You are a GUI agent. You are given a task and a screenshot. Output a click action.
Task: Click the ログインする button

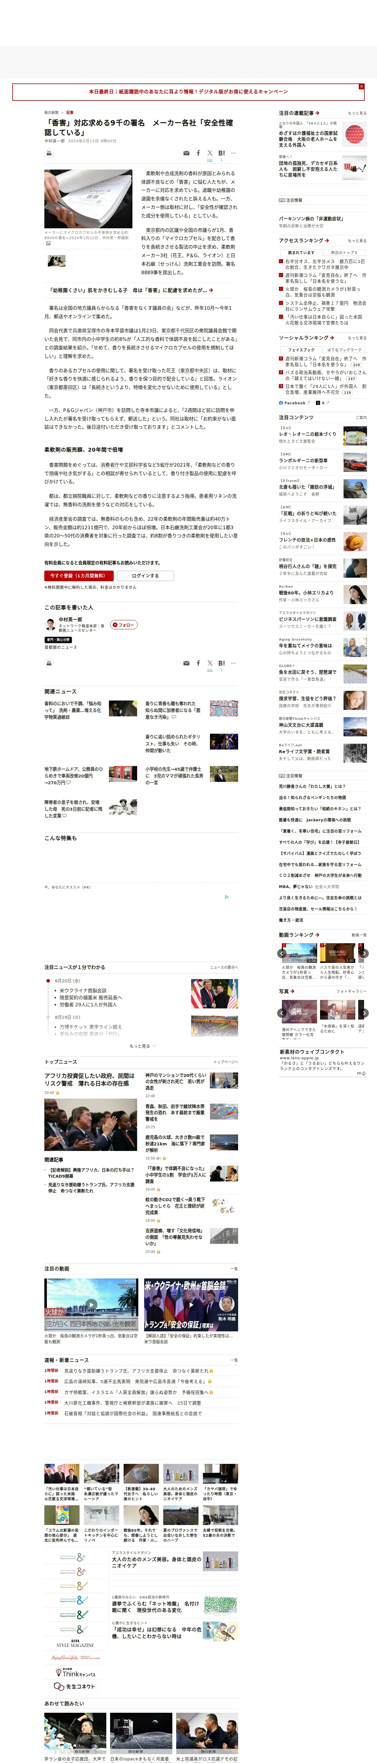pyautogui.click(x=145, y=576)
